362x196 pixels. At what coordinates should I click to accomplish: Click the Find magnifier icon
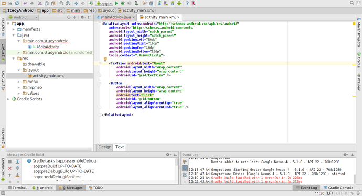[x=61, y=3]
